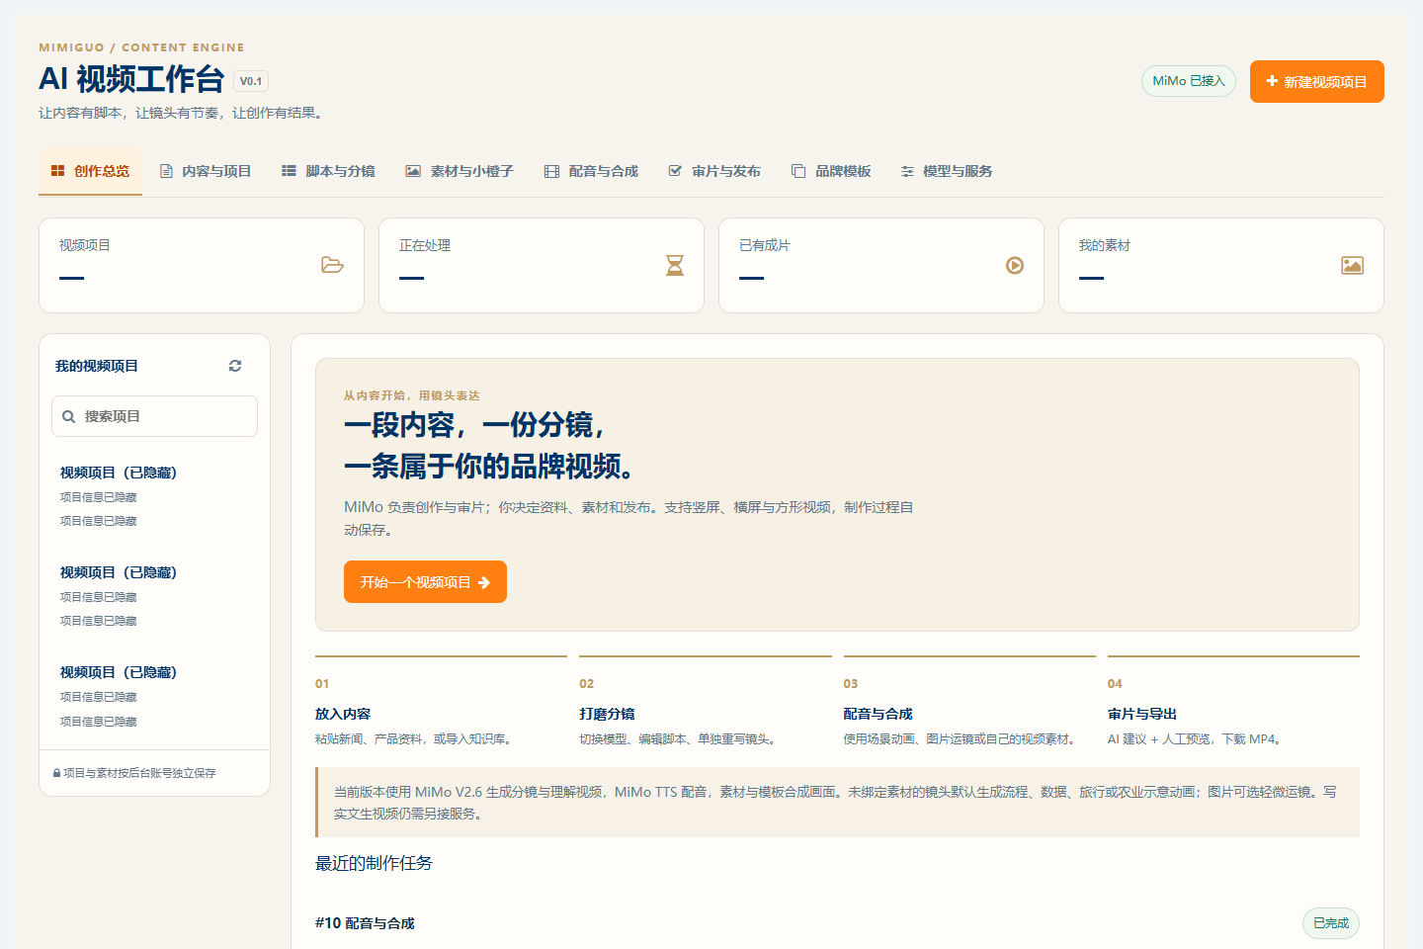The width and height of the screenshot is (1423, 949).
Task: Click step 04 title 审片与导出
Action: coord(1142,714)
